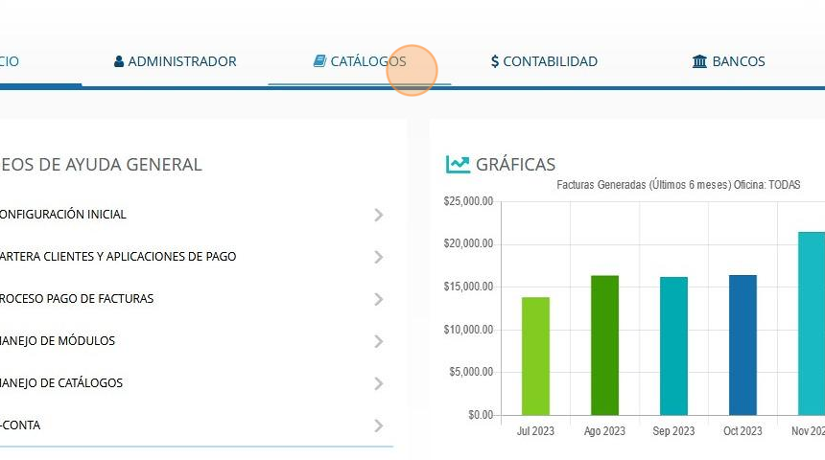Click the $15,000.00 axis label
The width and height of the screenshot is (825, 460).
coord(468,287)
